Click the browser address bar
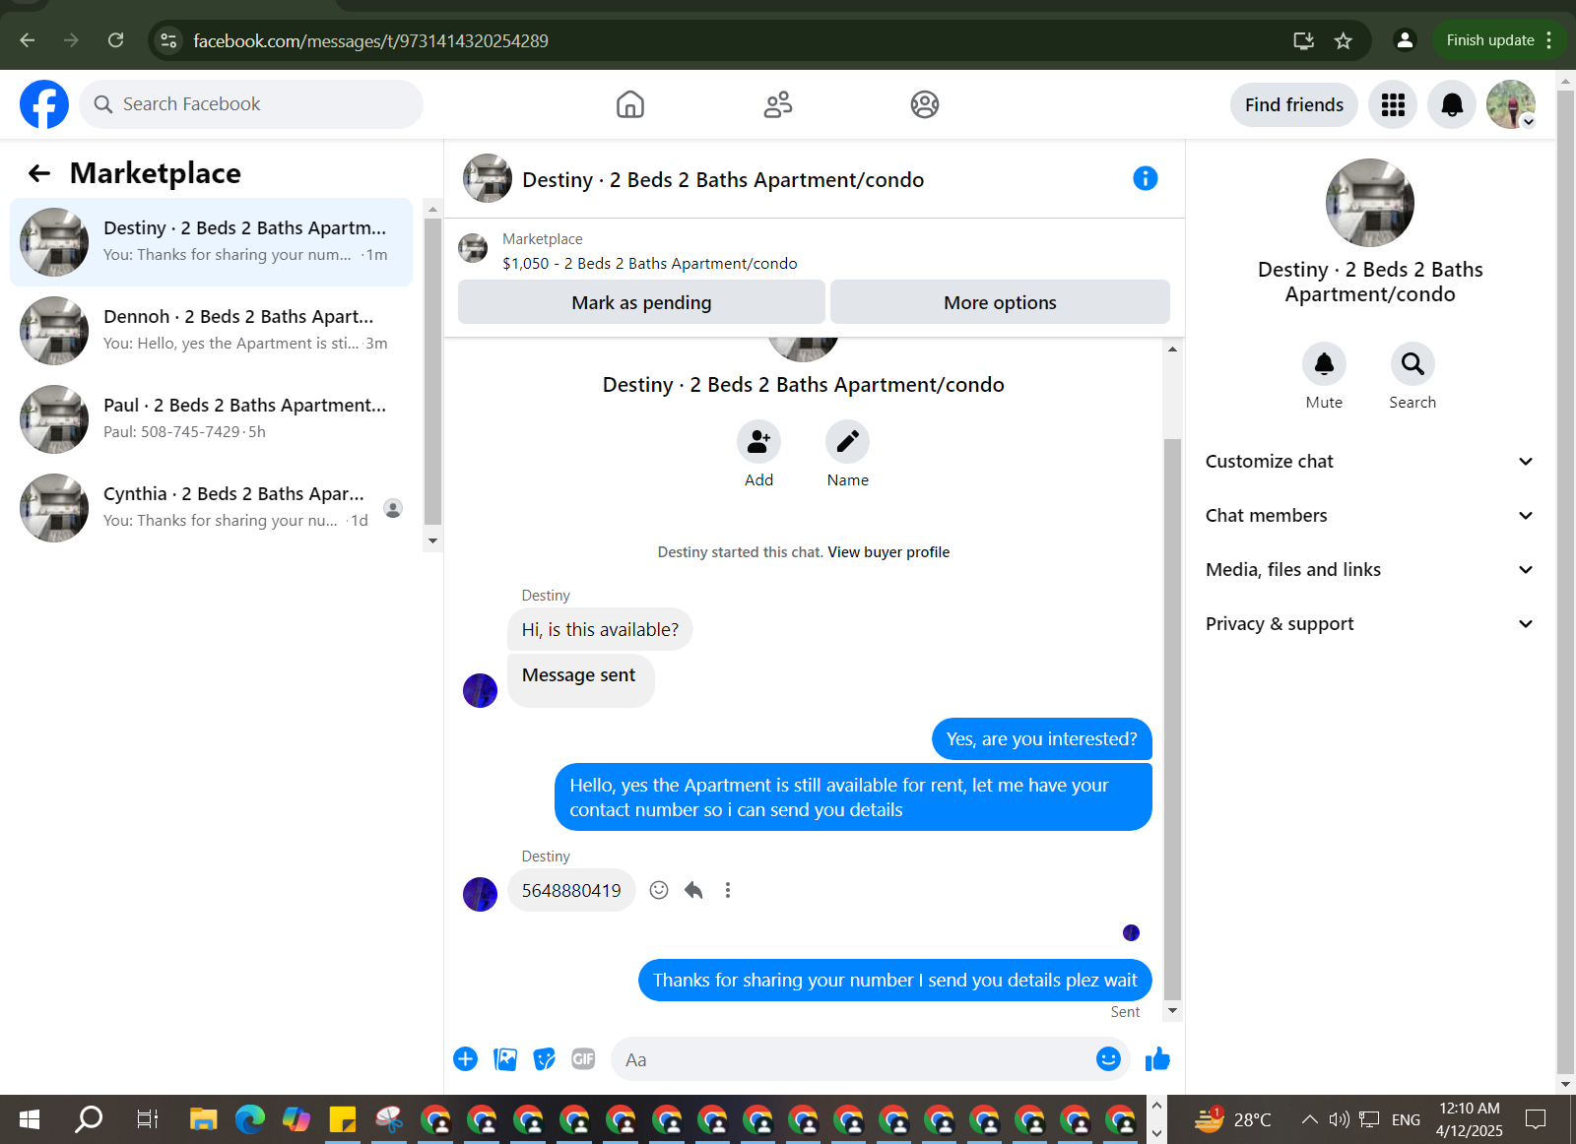 click(729, 40)
